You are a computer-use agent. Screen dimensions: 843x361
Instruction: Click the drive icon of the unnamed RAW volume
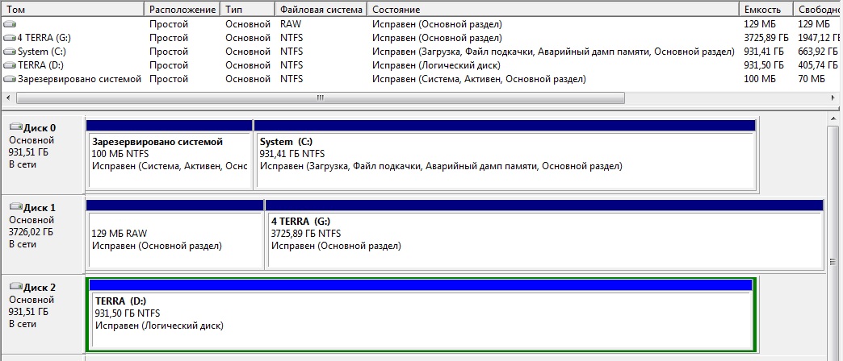10,24
